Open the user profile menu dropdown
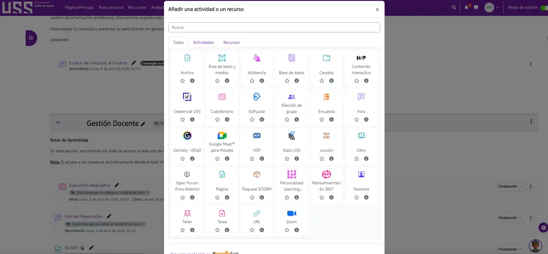The height and width of the screenshot is (254, 548). pos(491,7)
